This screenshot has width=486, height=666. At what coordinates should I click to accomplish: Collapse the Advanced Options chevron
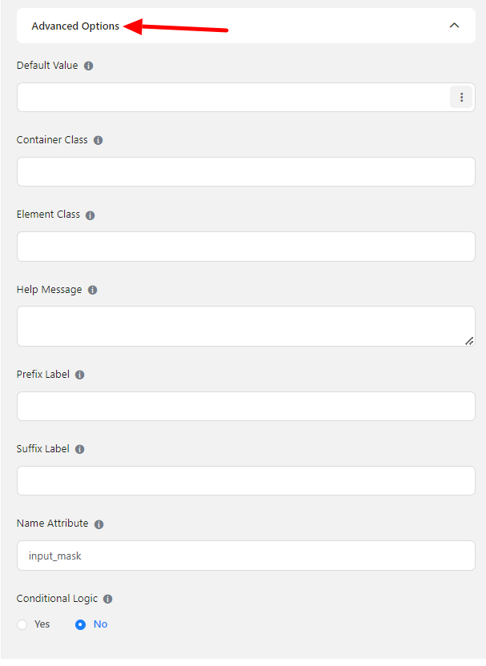click(454, 26)
